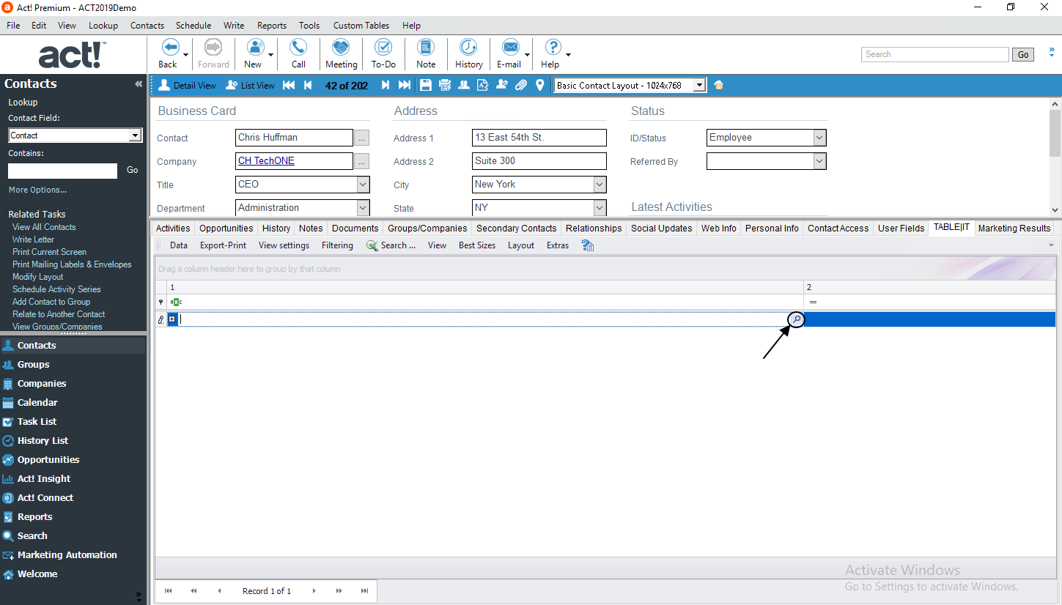Open Act! Insight in navigation bar

[44, 478]
